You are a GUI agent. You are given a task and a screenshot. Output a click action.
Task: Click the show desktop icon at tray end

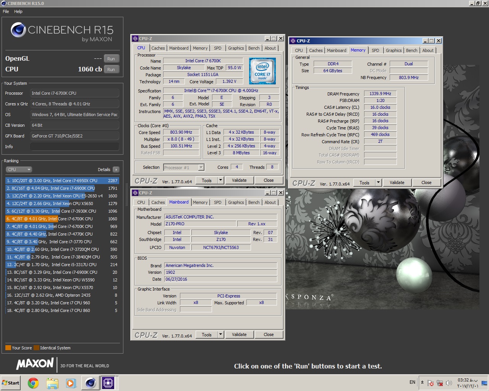484,383
